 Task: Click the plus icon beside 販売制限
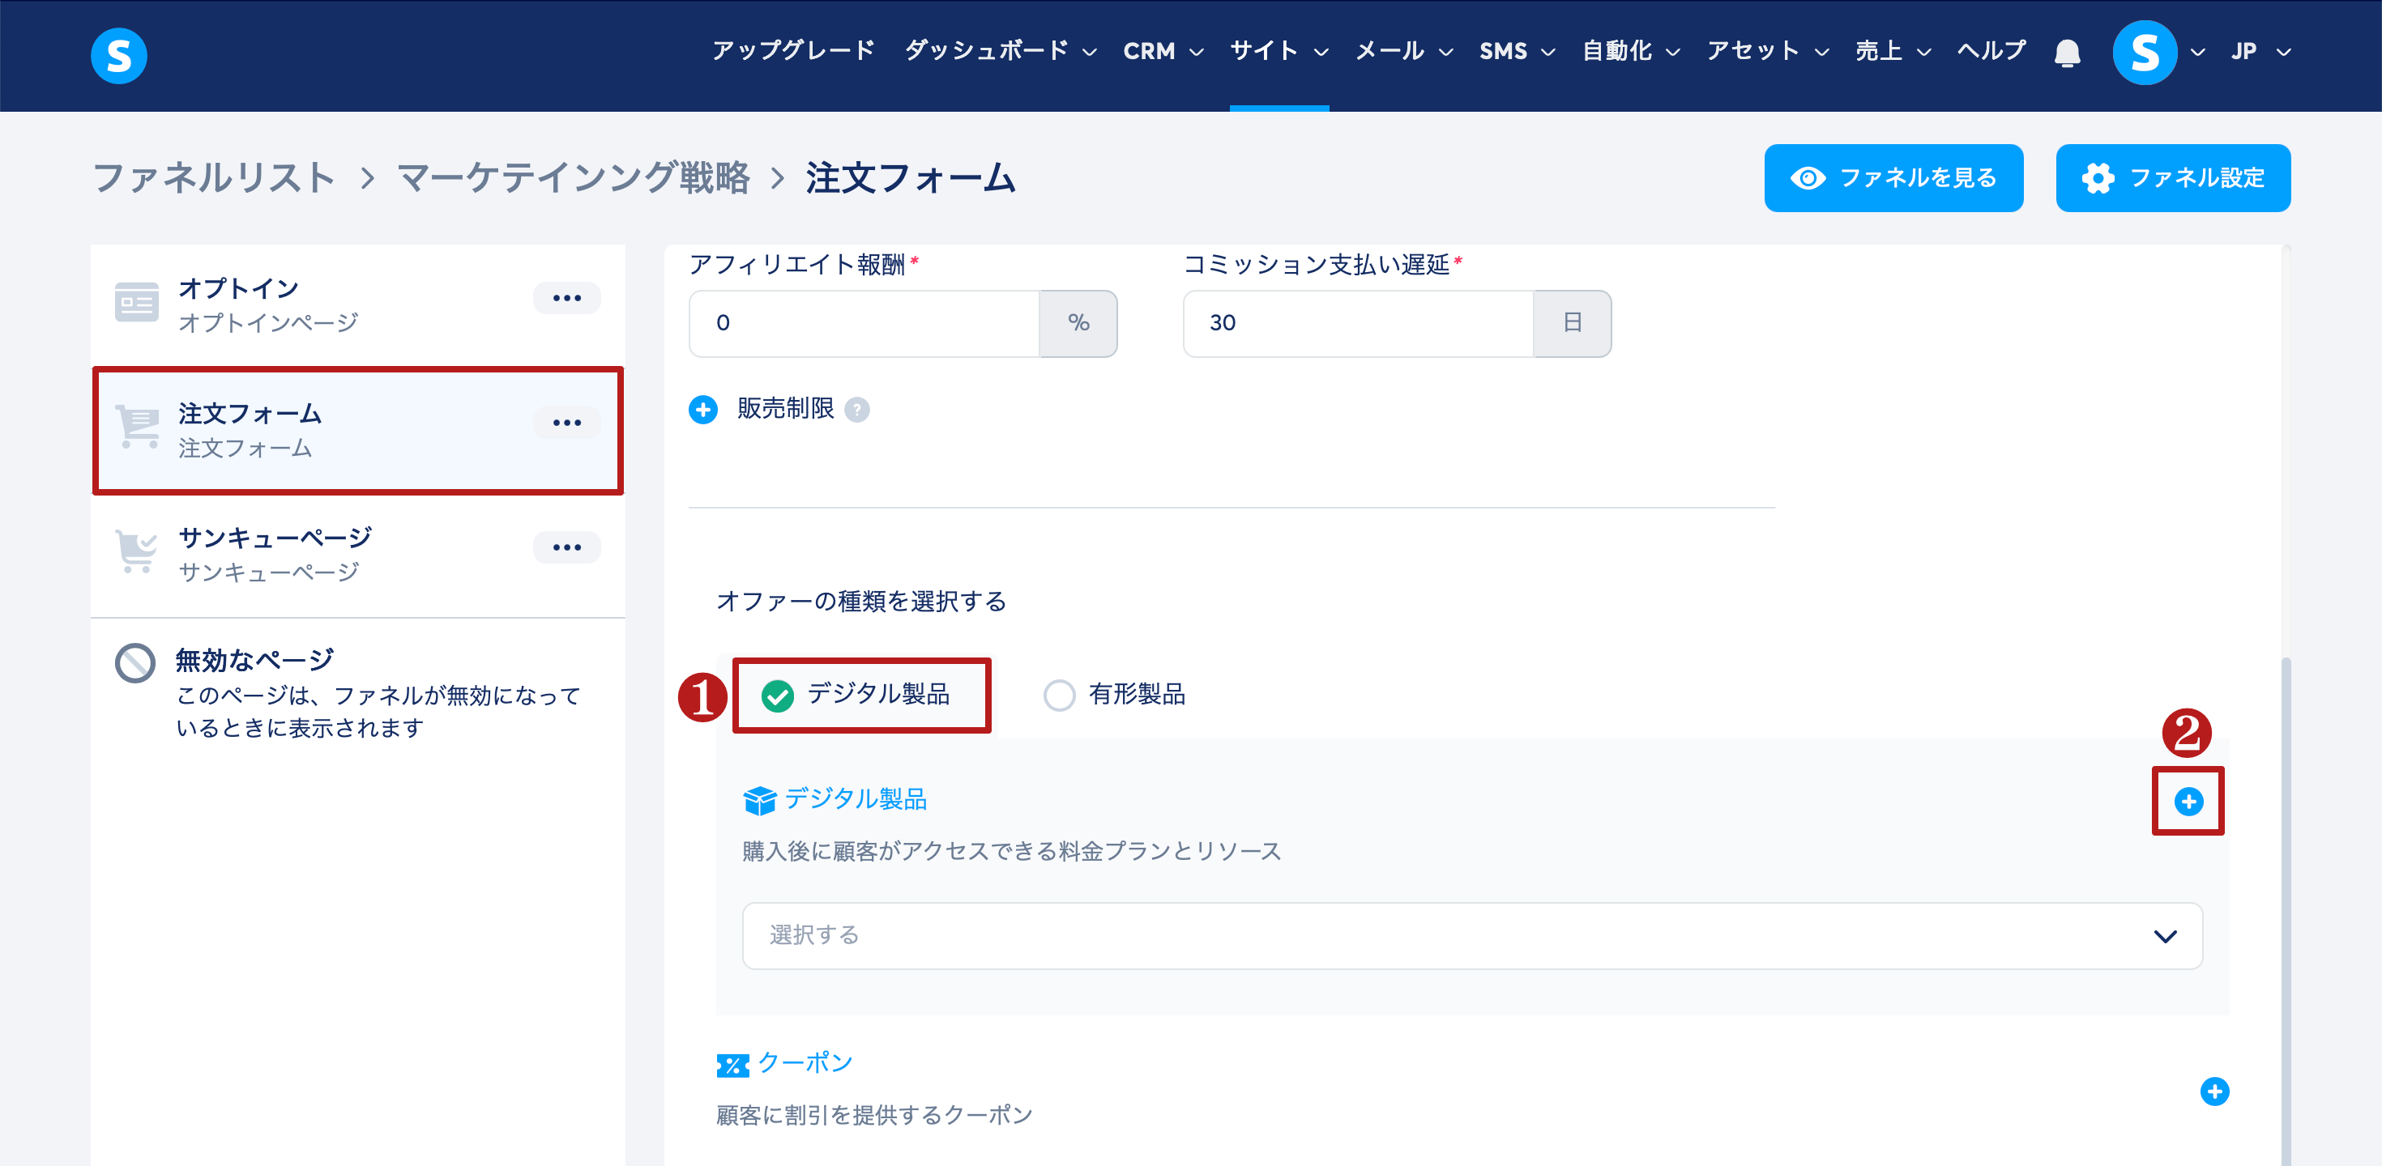[x=702, y=409]
